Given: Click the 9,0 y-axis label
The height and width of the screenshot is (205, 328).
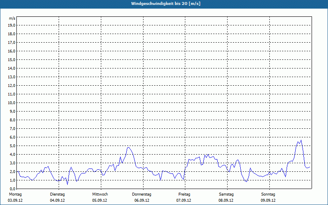Looking at the screenshot, I should [12, 111].
